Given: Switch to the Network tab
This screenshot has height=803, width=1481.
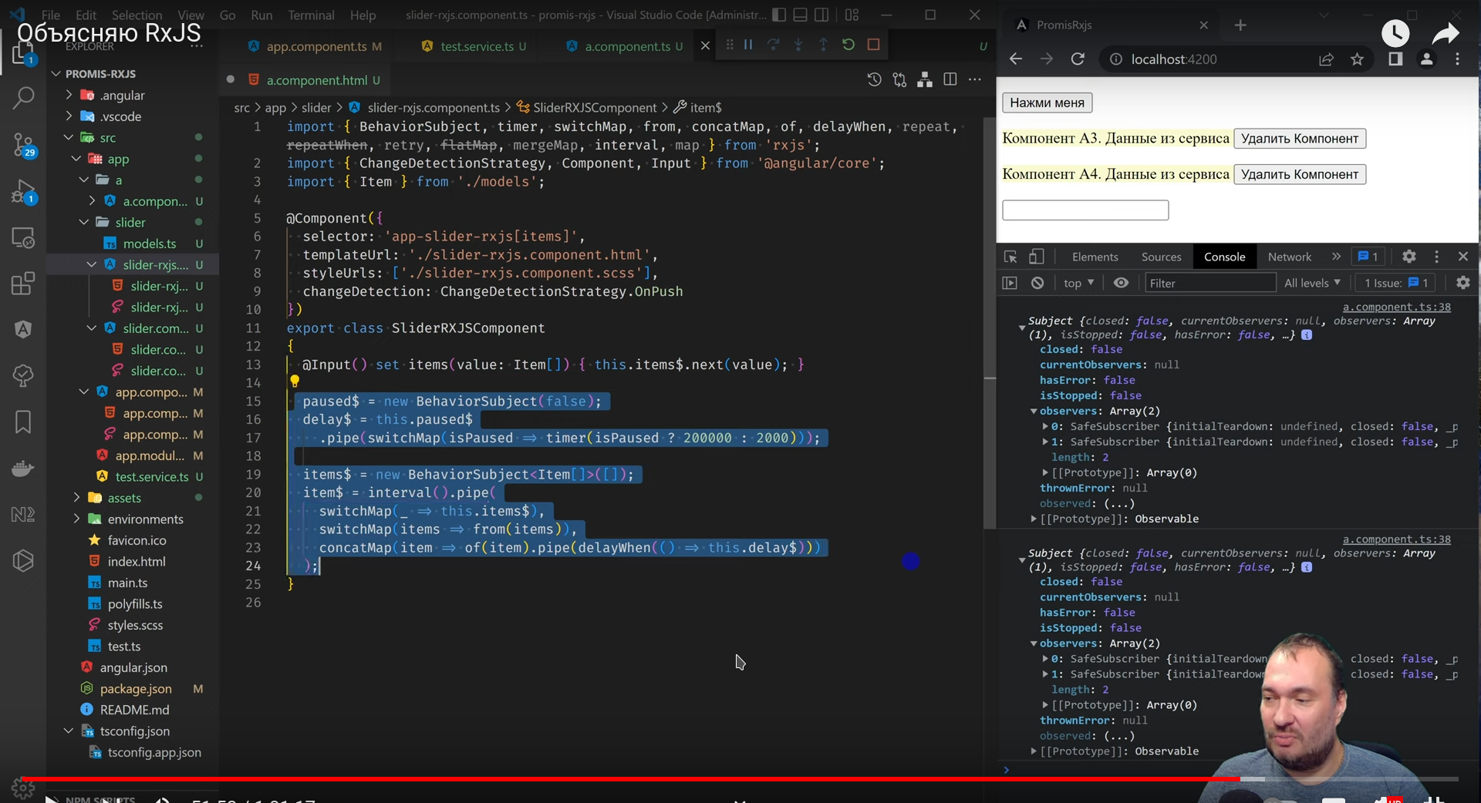Looking at the screenshot, I should [1289, 257].
